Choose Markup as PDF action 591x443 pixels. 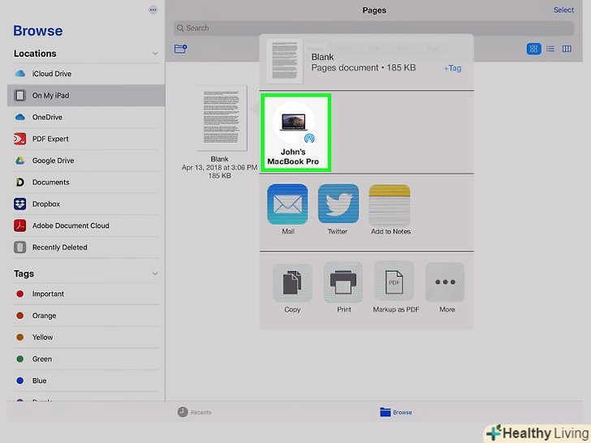point(395,288)
